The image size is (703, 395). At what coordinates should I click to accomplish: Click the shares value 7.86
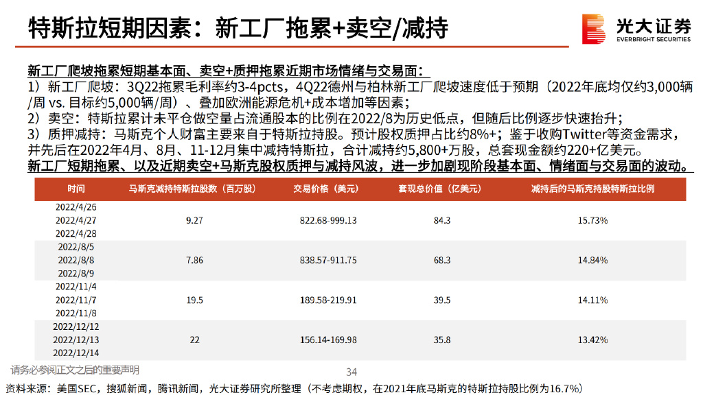tap(194, 260)
